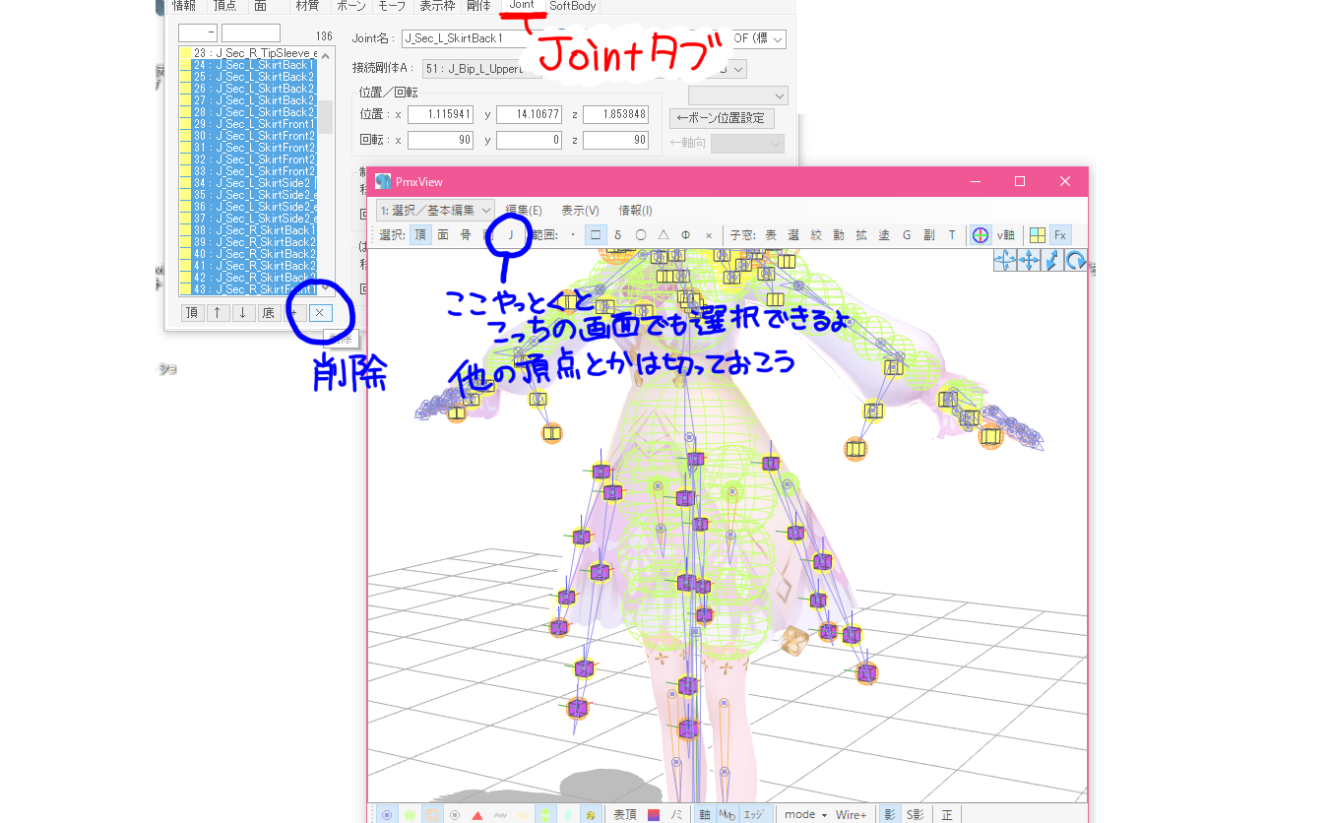The width and height of the screenshot is (1329, 823).
Task: Click the 表頂 button in bottom bar
Action: 625,814
